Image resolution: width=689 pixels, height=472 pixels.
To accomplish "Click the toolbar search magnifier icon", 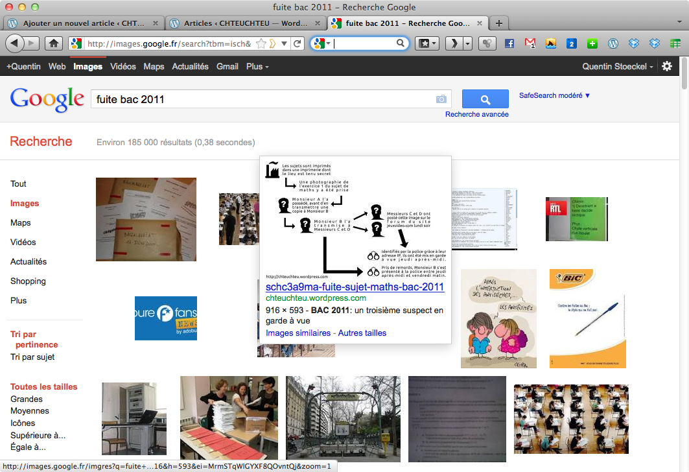I will [x=401, y=43].
